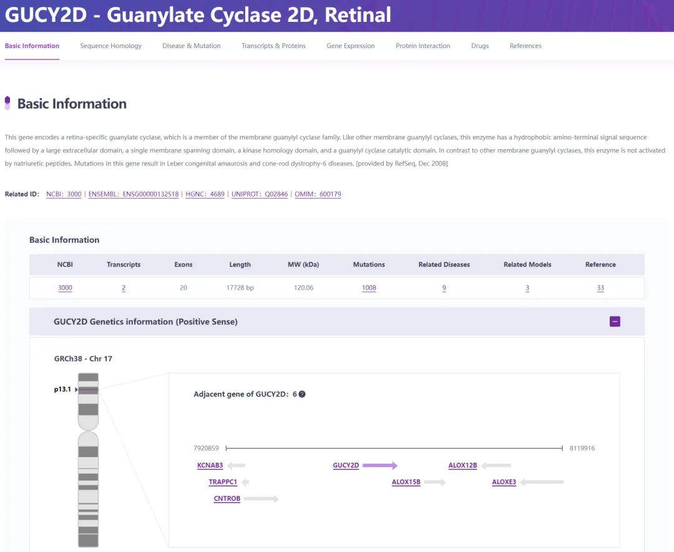Click the p13.1 band on chromosome ideogram
The height and width of the screenshot is (552, 674).
(88, 390)
